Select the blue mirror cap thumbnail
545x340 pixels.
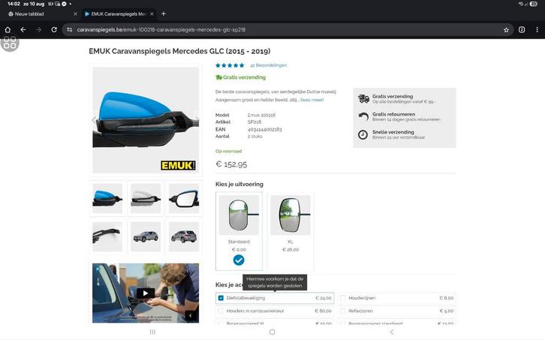pos(107,198)
